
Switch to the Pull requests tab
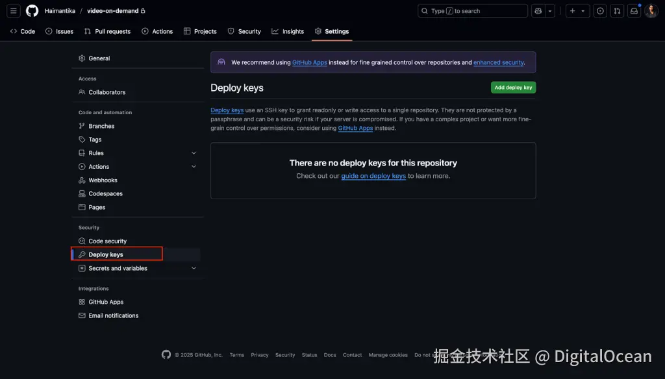point(107,31)
